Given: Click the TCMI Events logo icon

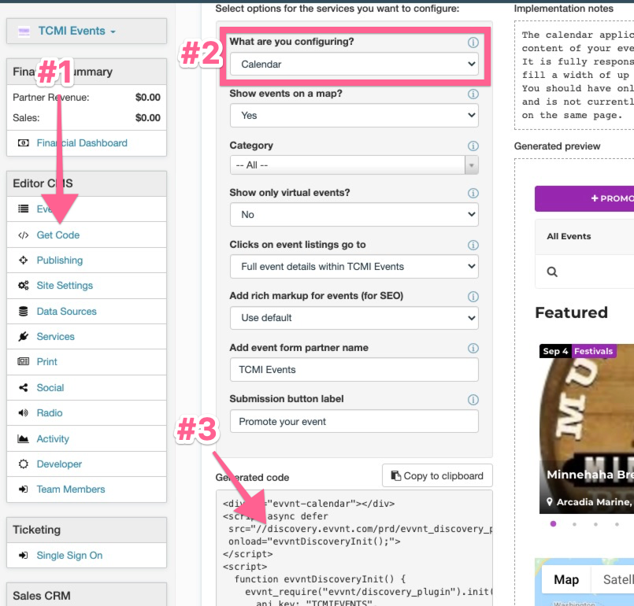Looking at the screenshot, I should coord(24,31).
